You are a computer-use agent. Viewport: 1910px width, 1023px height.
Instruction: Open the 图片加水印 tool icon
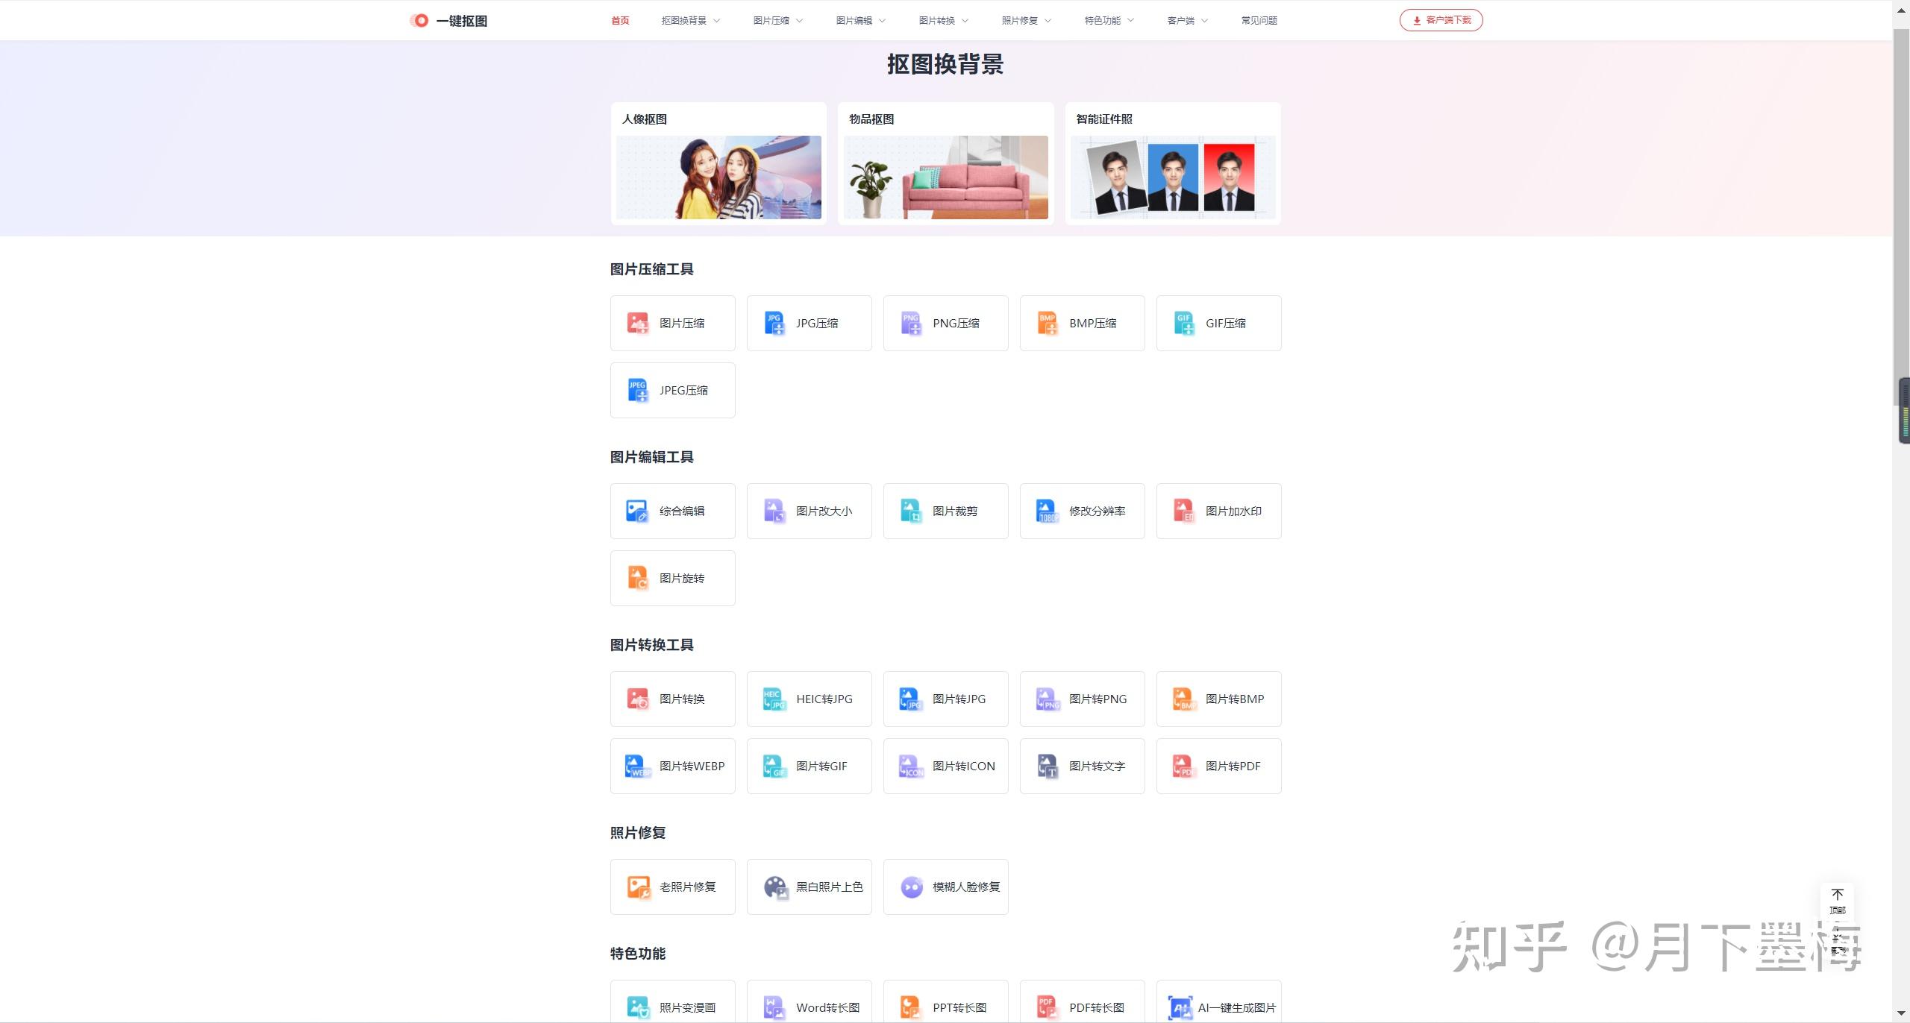(x=1184, y=511)
